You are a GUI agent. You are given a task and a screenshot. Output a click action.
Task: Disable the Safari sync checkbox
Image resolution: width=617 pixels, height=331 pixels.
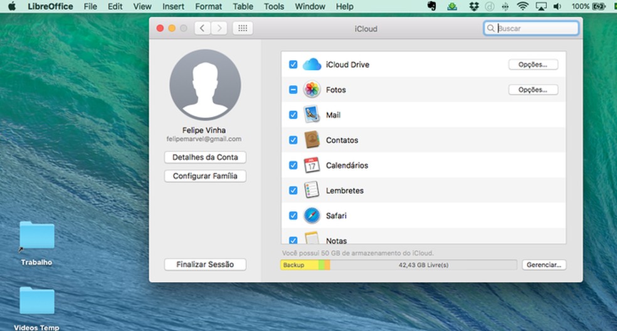pyautogui.click(x=293, y=215)
